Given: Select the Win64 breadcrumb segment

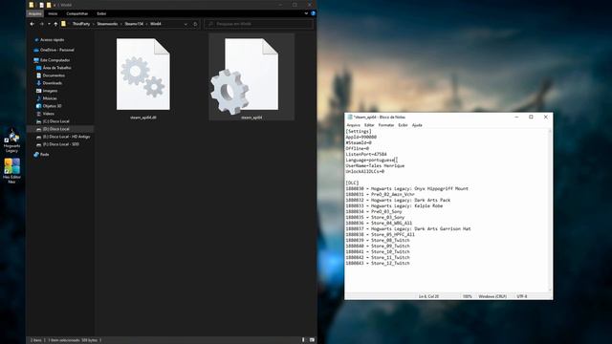Looking at the screenshot, I should tap(156, 24).
